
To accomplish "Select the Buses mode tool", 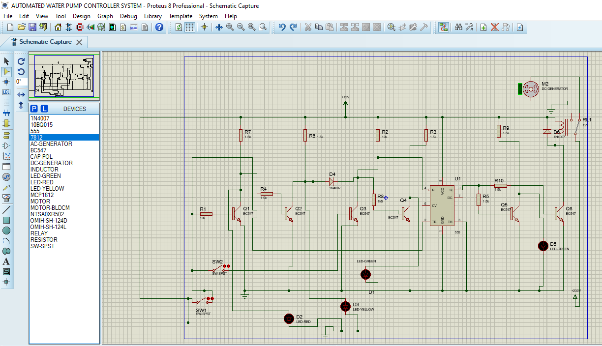I will pyautogui.click(x=6, y=112).
